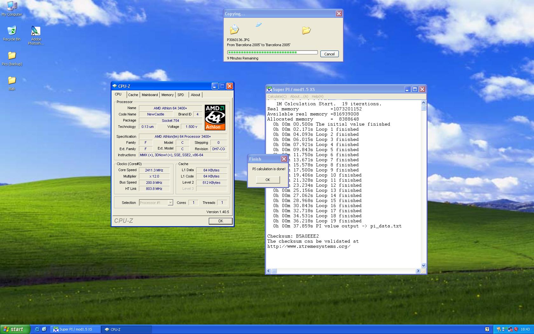Click the Checksum: B5A0EEE2 line

click(x=293, y=236)
